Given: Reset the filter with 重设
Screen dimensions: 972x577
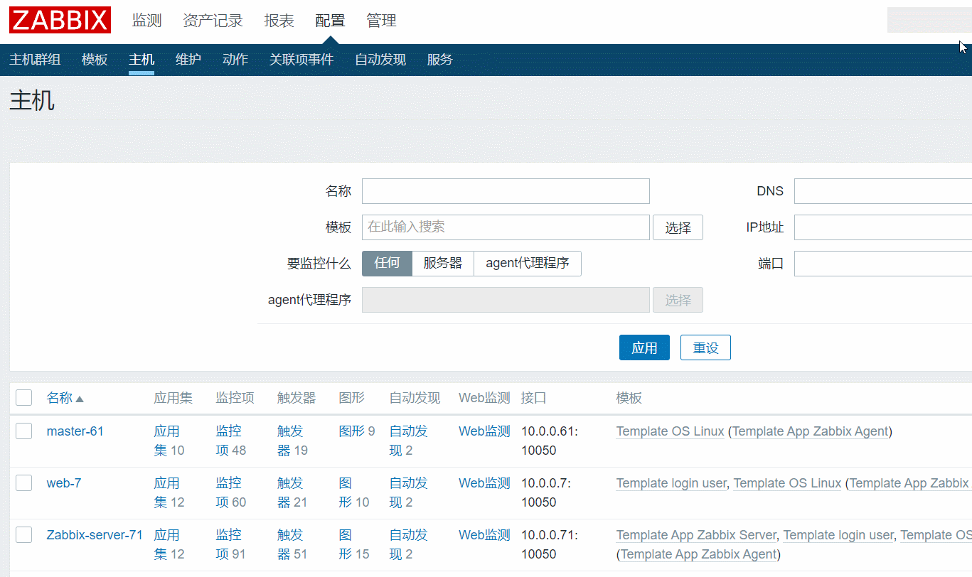Looking at the screenshot, I should pyautogui.click(x=705, y=347).
